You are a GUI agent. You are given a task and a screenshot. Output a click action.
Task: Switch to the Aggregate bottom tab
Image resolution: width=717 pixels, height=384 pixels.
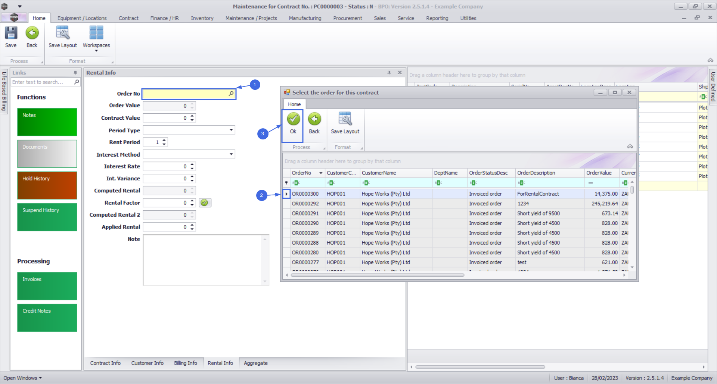point(255,363)
